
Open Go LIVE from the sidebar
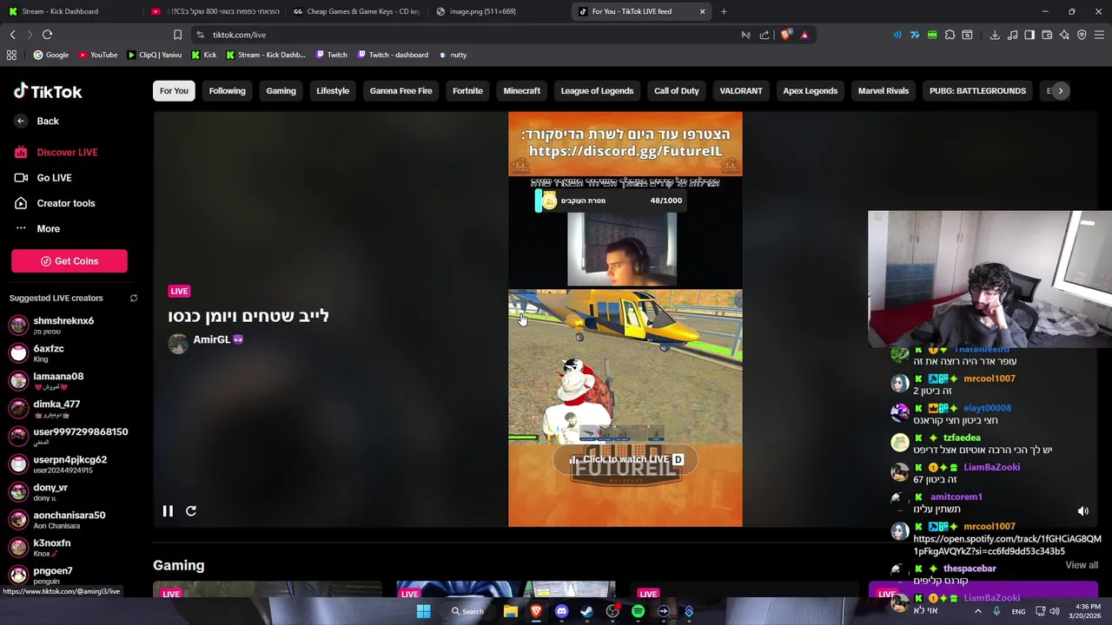click(x=43, y=178)
